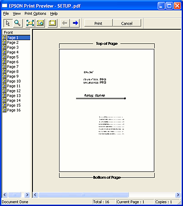Click the Page 5 icon in the list
183x206 pixels.
coord(4,57)
